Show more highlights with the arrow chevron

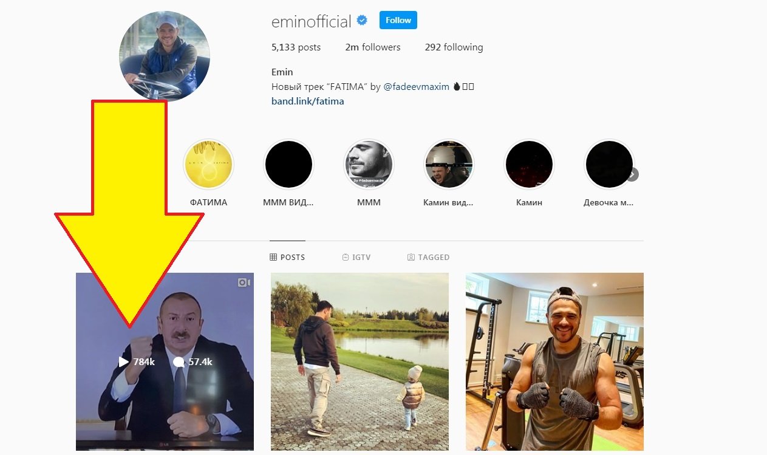[x=633, y=175]
